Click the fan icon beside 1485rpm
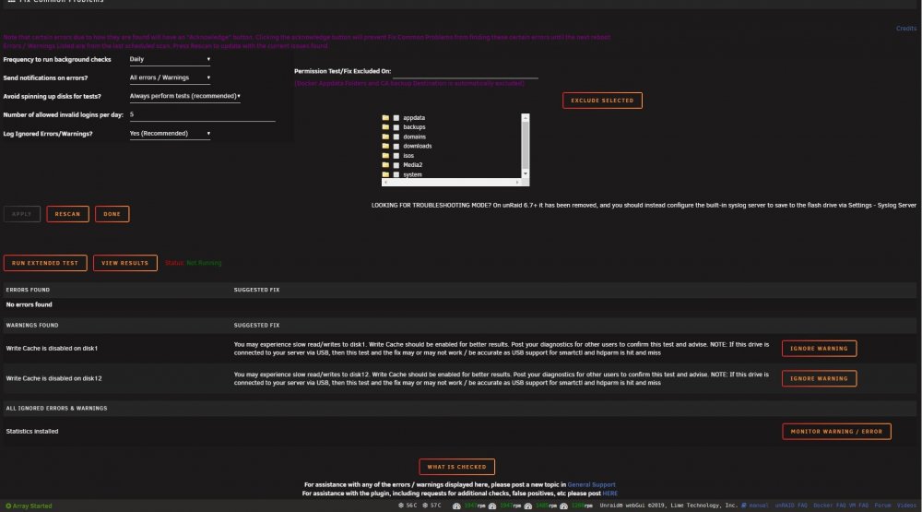922x512 pixels. click(x=528, y=506)
